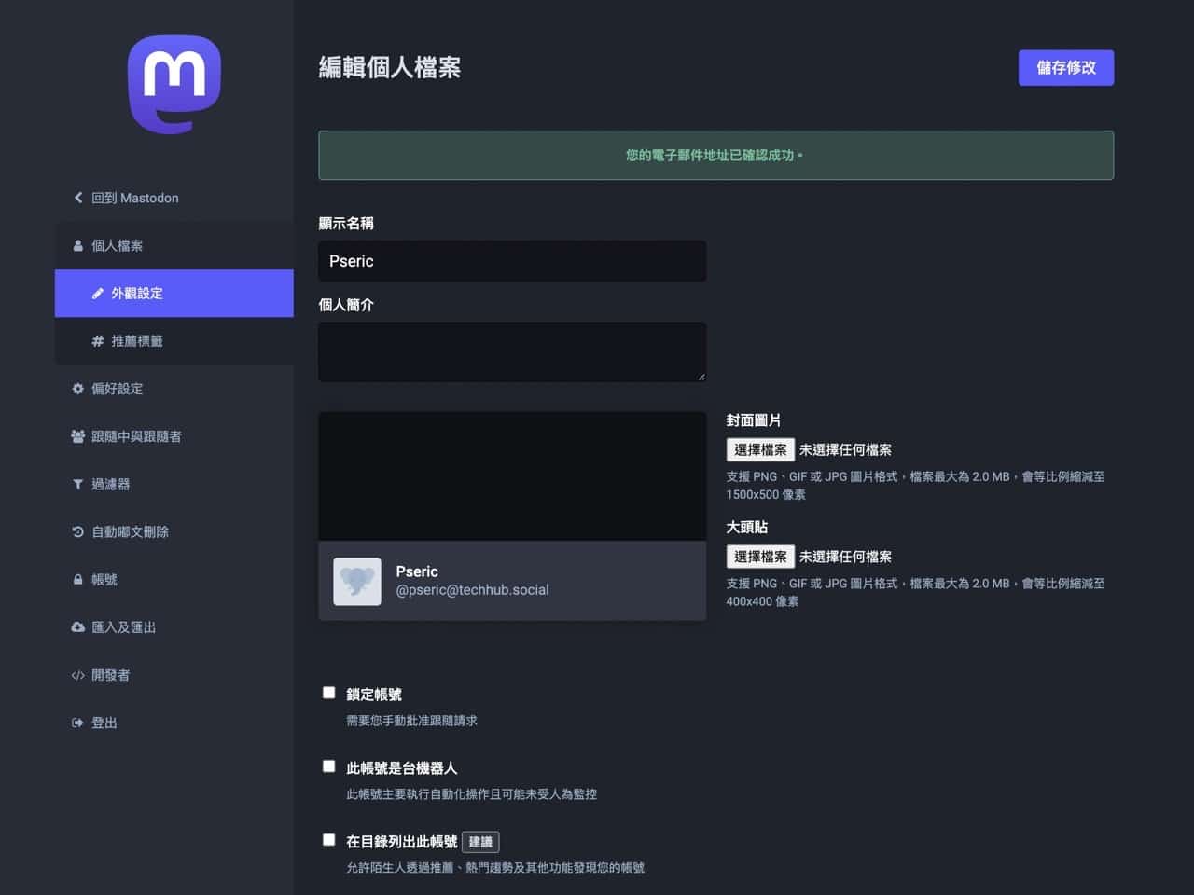1194x895 pixels.
Task: Click the elephant avatar in profile preview
Action: pos(357,582)
